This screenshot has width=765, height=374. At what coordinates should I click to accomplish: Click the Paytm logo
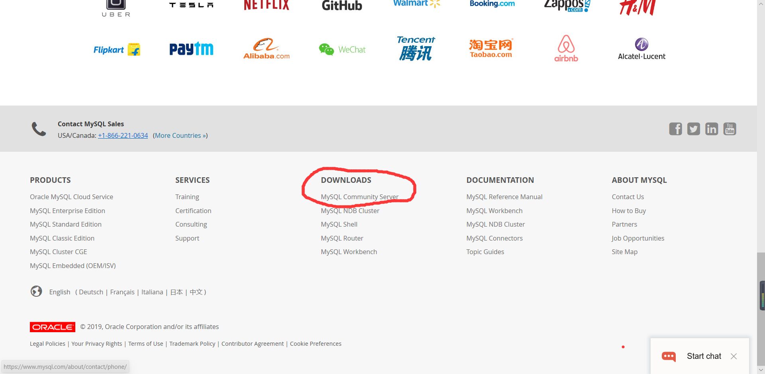tap(191, 49)
